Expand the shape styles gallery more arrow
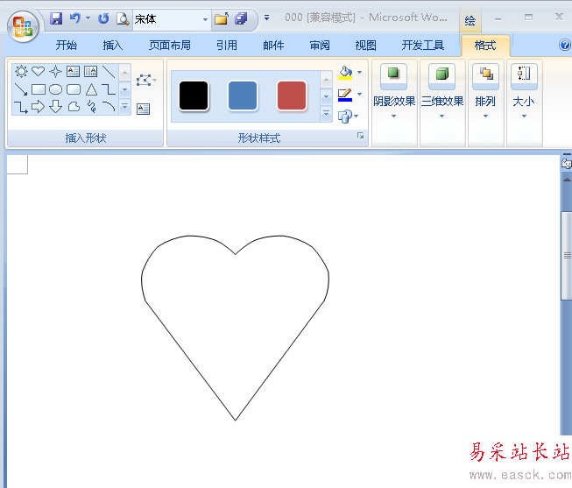 click(x=326, y=114)
